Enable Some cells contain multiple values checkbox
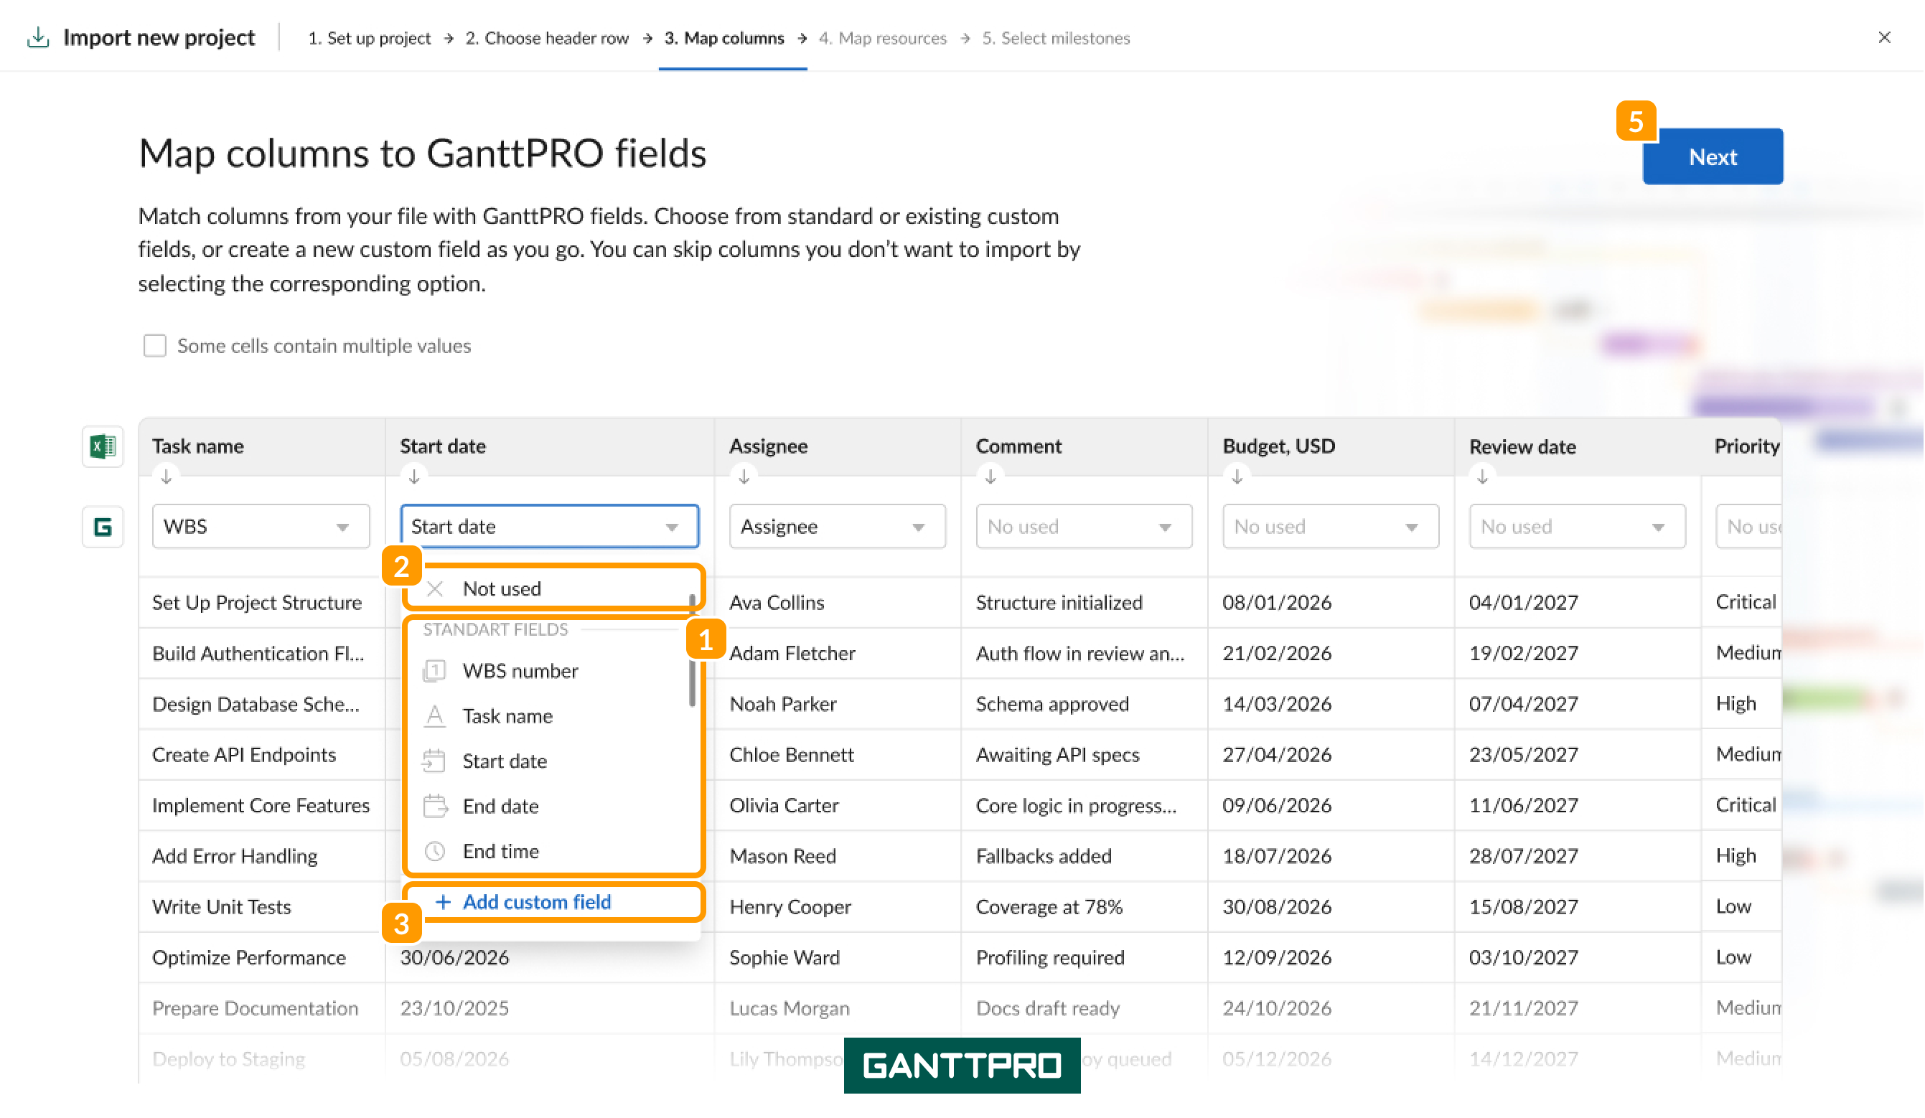 coord(155,346)
